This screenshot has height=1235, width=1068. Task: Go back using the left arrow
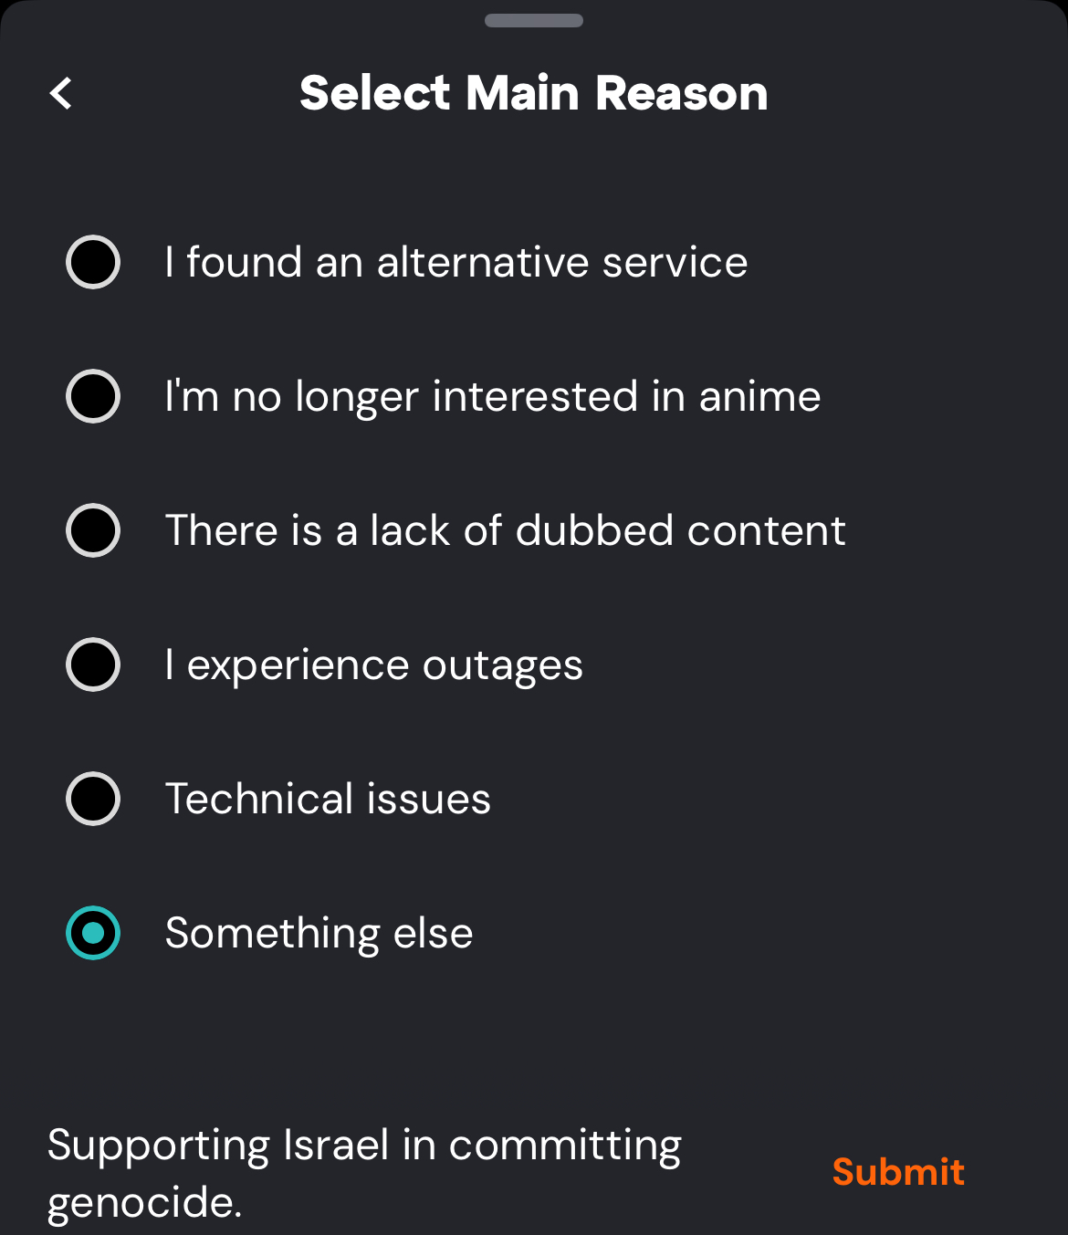[x=61, y=93]
